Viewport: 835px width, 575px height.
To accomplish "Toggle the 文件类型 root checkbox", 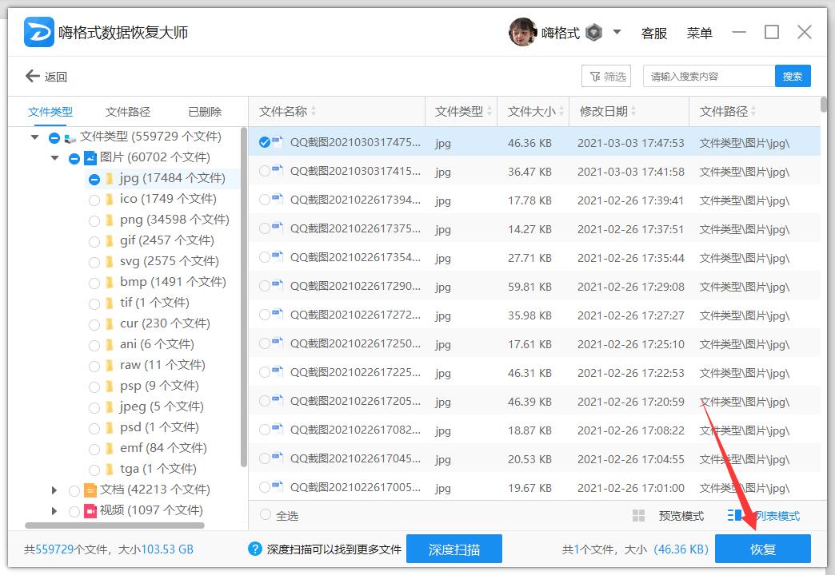I will 54,138.
